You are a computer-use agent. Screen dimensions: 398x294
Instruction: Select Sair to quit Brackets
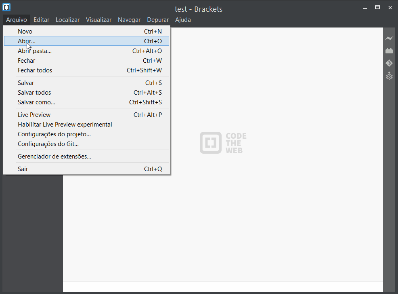[x=22, y=169]
